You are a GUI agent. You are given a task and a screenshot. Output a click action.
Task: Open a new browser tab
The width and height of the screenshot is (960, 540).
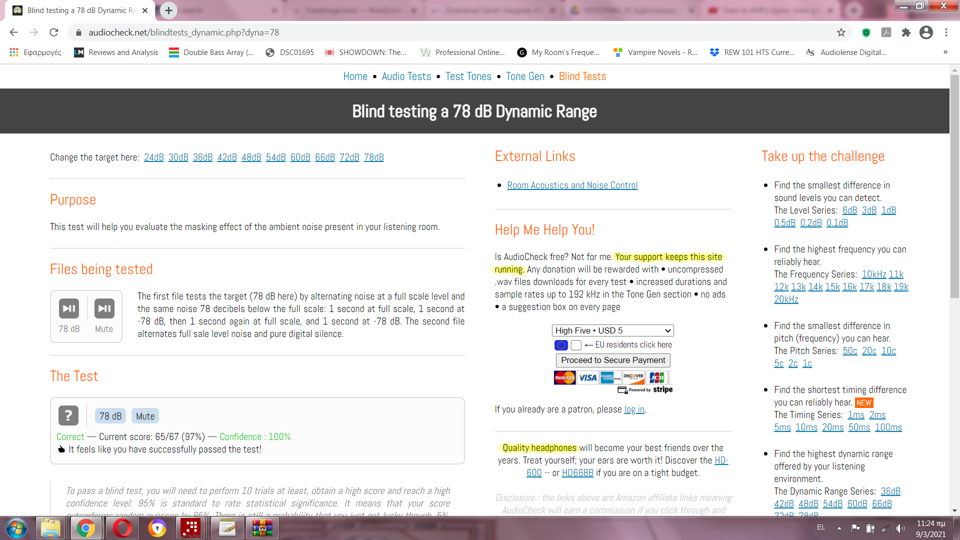pyautogui.click(x=168, y=10)
